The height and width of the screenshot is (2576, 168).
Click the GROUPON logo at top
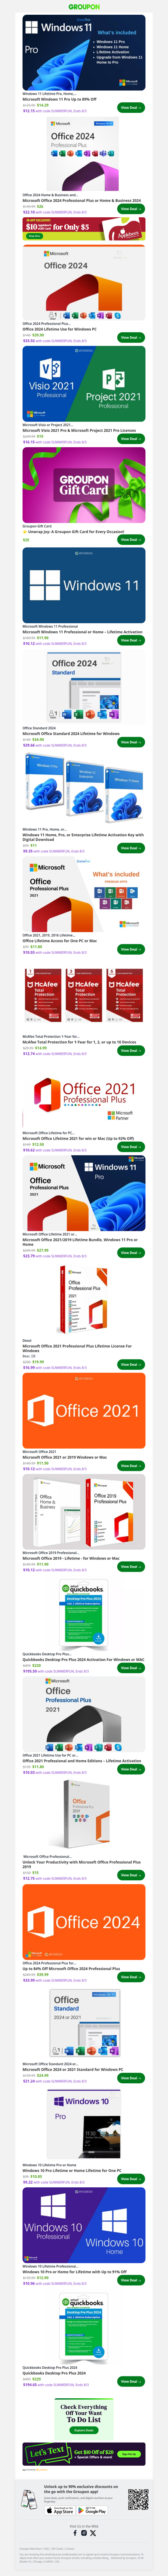coord(84,6)
